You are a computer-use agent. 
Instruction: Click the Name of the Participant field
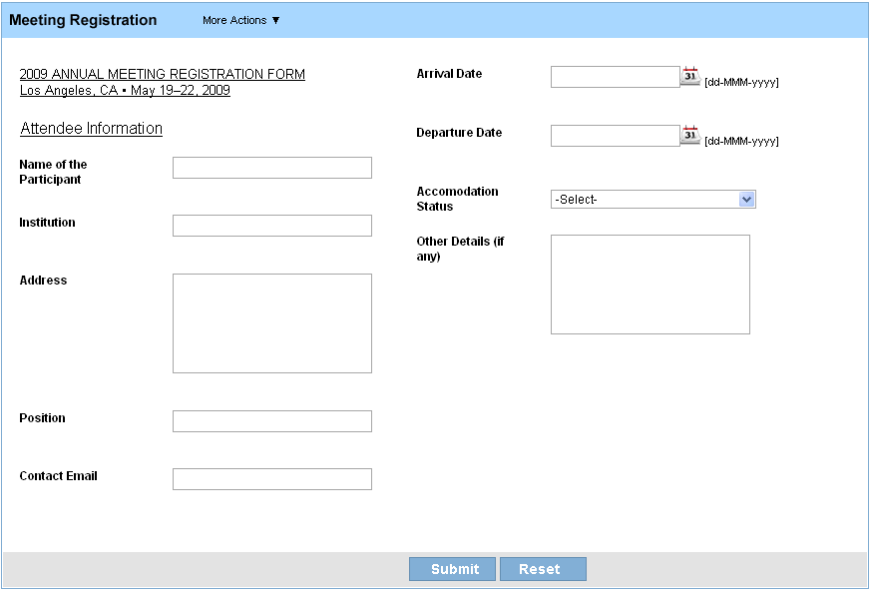271,167
